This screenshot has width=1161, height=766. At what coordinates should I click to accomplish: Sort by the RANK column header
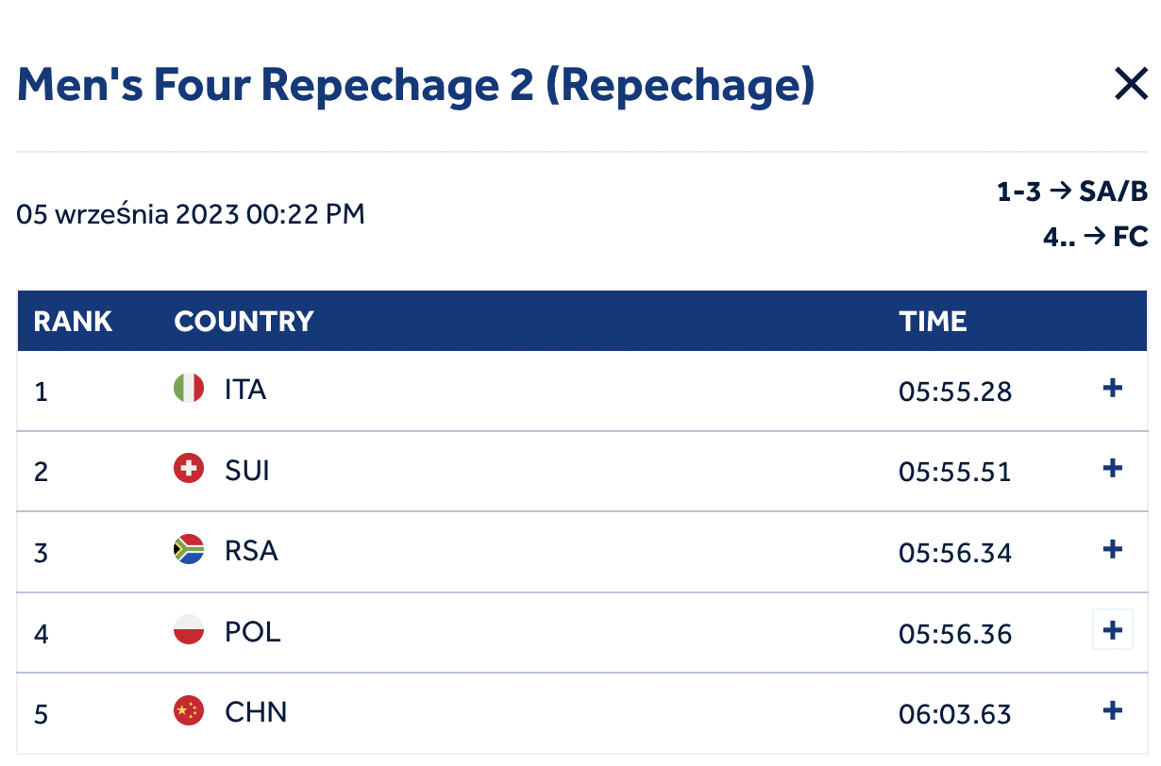[x=73, y=322]
